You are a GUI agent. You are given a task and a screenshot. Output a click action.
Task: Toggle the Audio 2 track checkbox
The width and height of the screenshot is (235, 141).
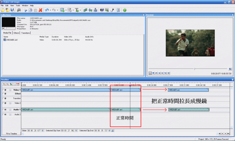(3, 115)
